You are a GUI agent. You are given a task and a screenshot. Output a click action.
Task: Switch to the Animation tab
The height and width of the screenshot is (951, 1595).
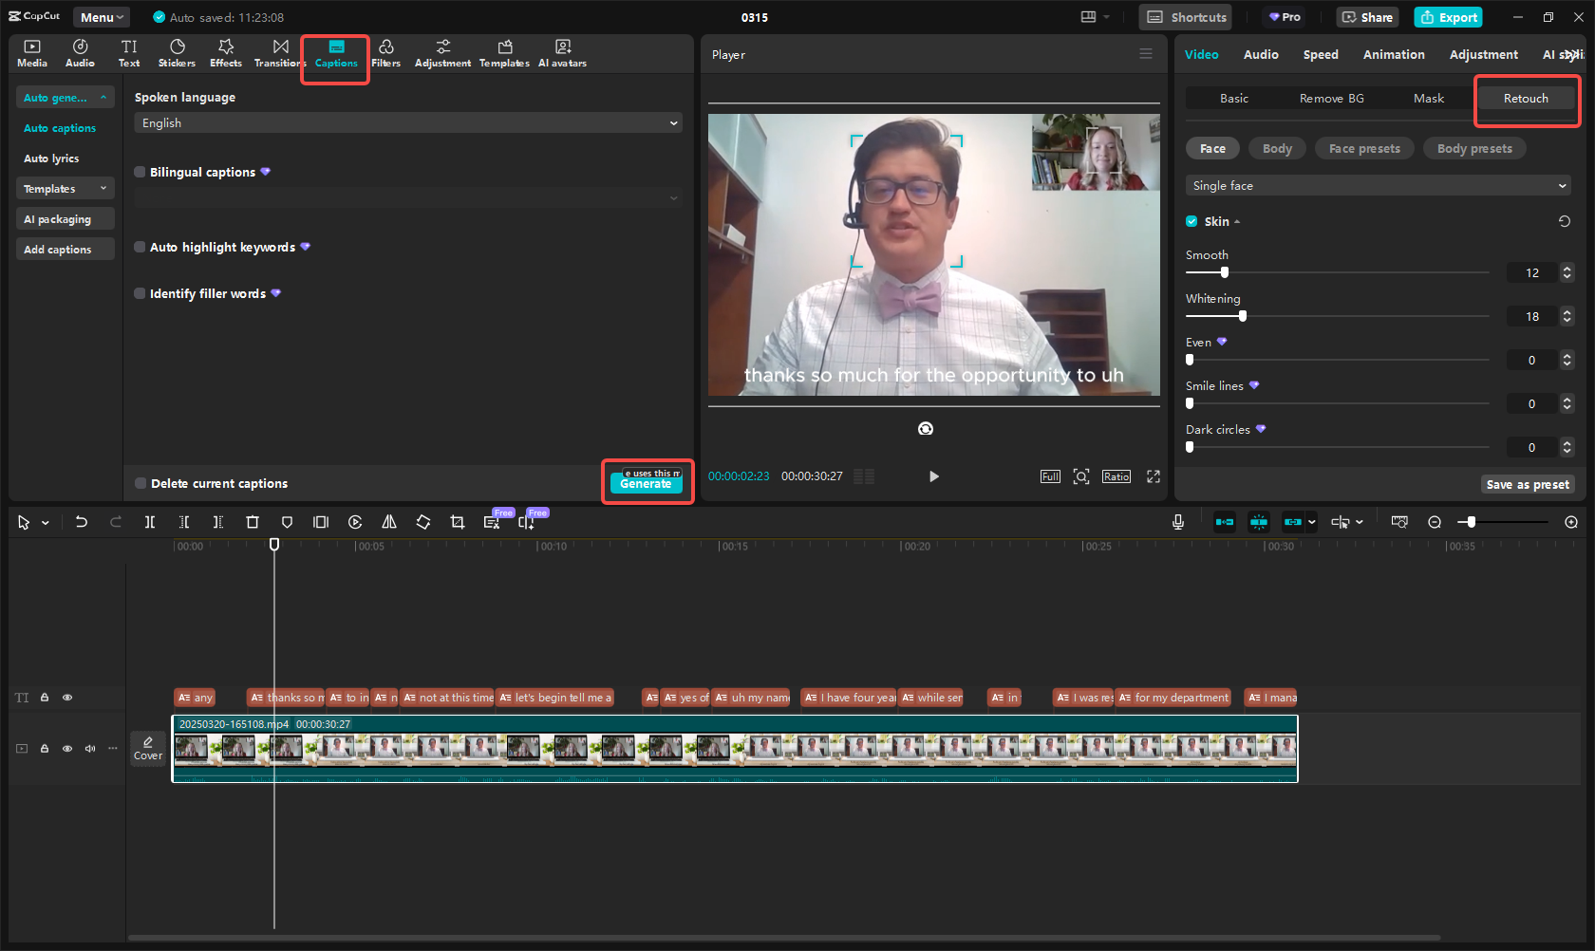coord(1393,54)
